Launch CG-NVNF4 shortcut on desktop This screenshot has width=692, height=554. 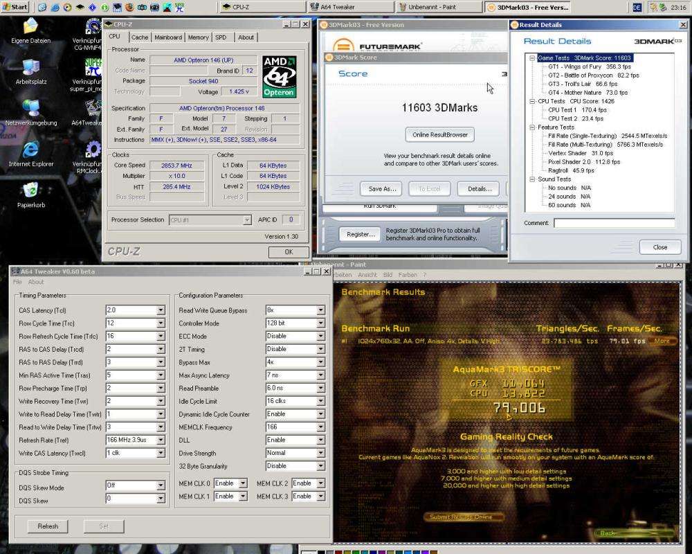click(87, 33)
